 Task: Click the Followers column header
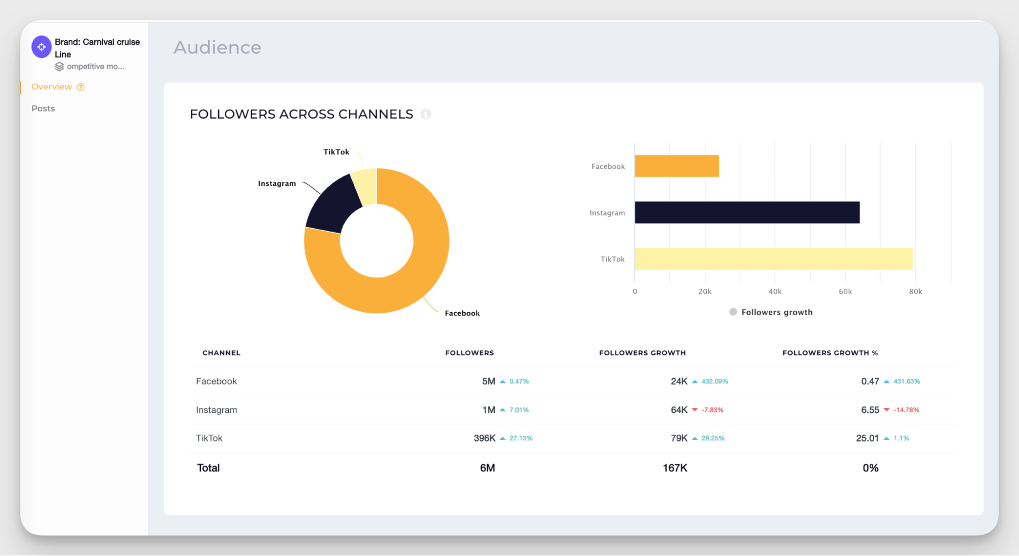pos(469,352)
